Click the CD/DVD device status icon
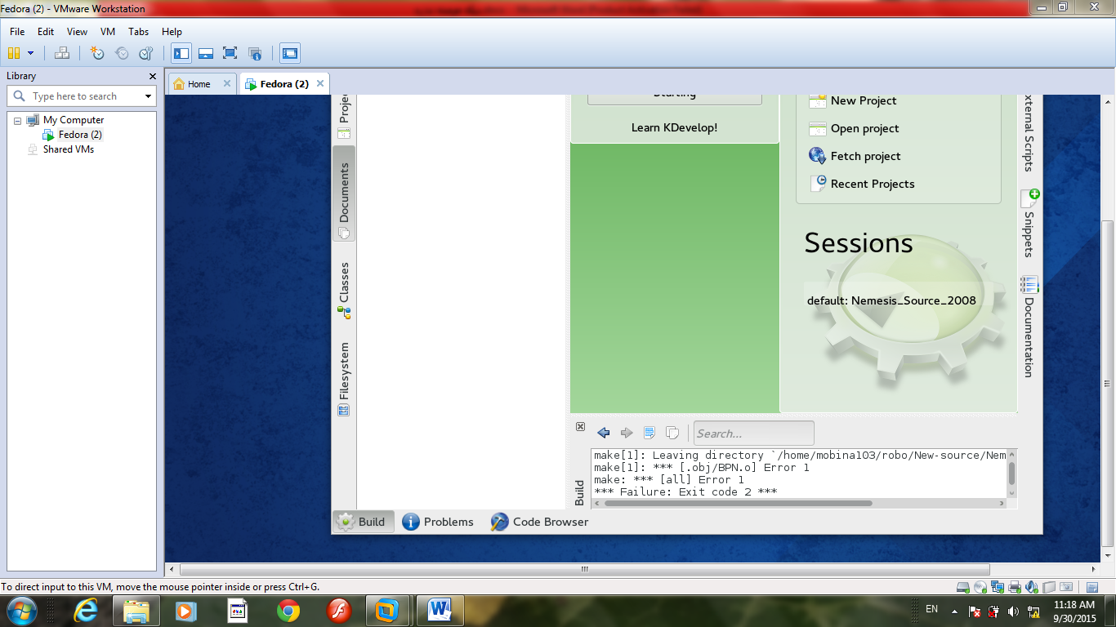The image size is (1116, 627). point(980,587)
